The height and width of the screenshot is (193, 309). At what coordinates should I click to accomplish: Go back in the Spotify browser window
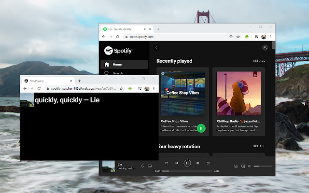point(104,37)
